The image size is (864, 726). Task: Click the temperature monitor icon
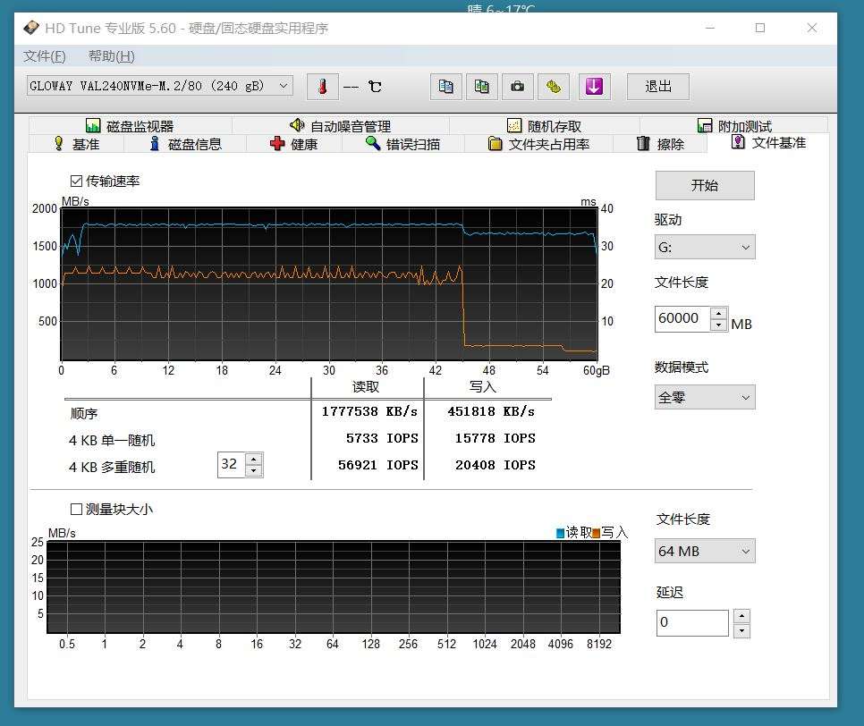pyautogui.click(x=322, y=87)
